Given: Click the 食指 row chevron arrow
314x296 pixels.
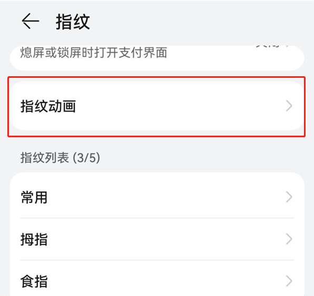Looking at the screenshot, I should click(289, 281).
